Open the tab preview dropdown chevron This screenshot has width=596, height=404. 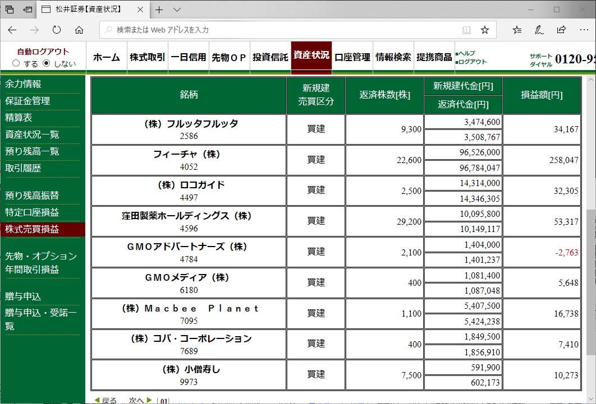point(177,10)
